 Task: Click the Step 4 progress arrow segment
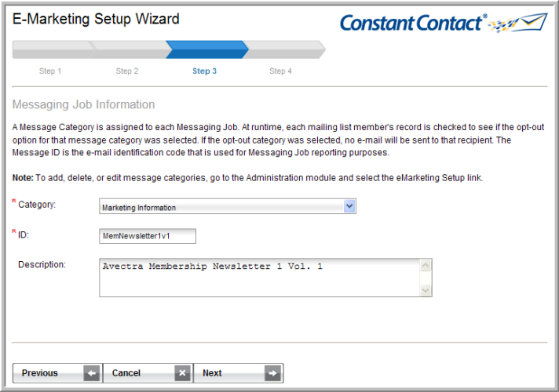284,49
